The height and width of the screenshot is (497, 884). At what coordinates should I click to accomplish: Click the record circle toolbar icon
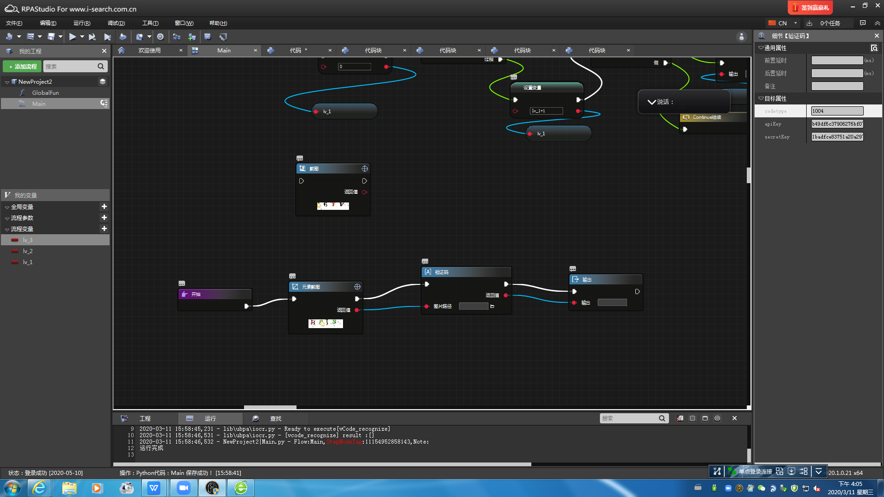(x=160, y=37)
